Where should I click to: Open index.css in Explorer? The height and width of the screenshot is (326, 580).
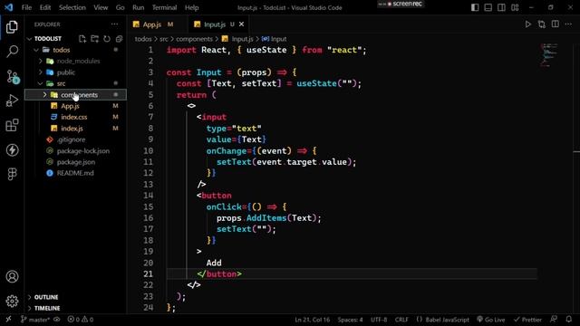pyautogui.click(x=75, y=117)
